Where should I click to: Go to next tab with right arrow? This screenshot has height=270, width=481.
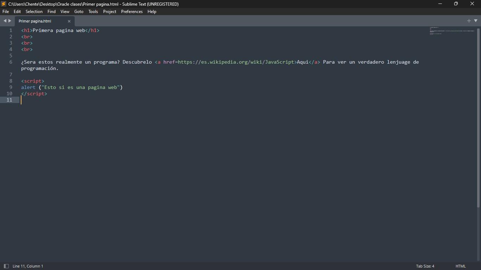[x=10, y=21]
